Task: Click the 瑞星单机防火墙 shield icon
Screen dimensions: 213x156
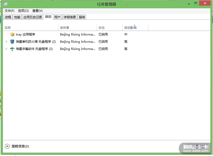Action: point(12,42)
